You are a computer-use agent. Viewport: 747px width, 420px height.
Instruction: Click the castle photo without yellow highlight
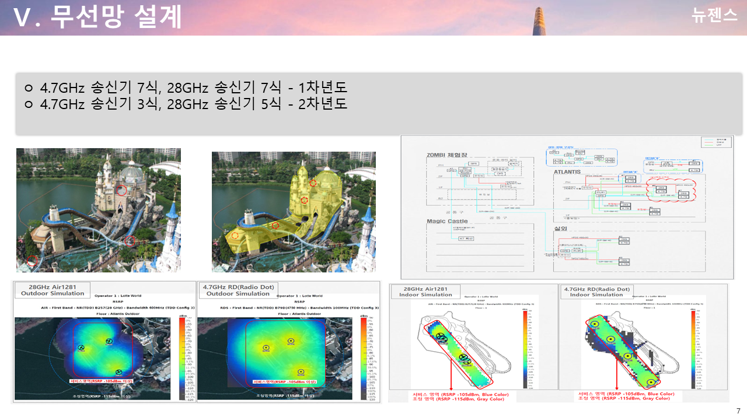(99, 210)
